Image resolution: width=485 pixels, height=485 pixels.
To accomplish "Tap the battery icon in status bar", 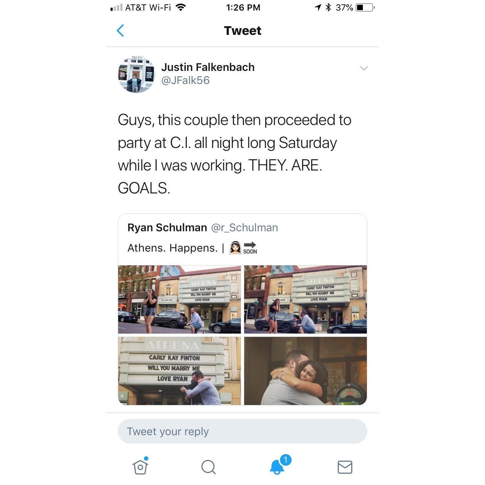I will (365, 7).
